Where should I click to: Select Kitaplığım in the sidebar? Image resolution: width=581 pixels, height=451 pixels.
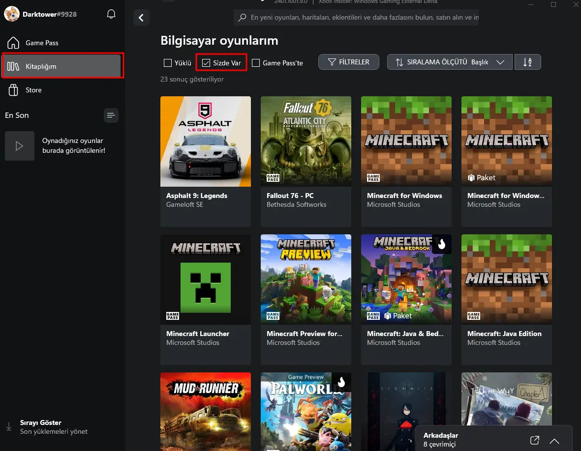pos(62,66)
